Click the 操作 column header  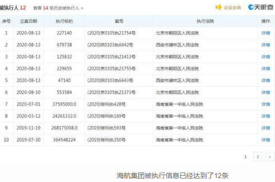266,21
